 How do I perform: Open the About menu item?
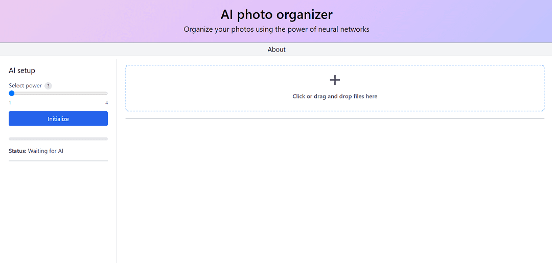277,50
